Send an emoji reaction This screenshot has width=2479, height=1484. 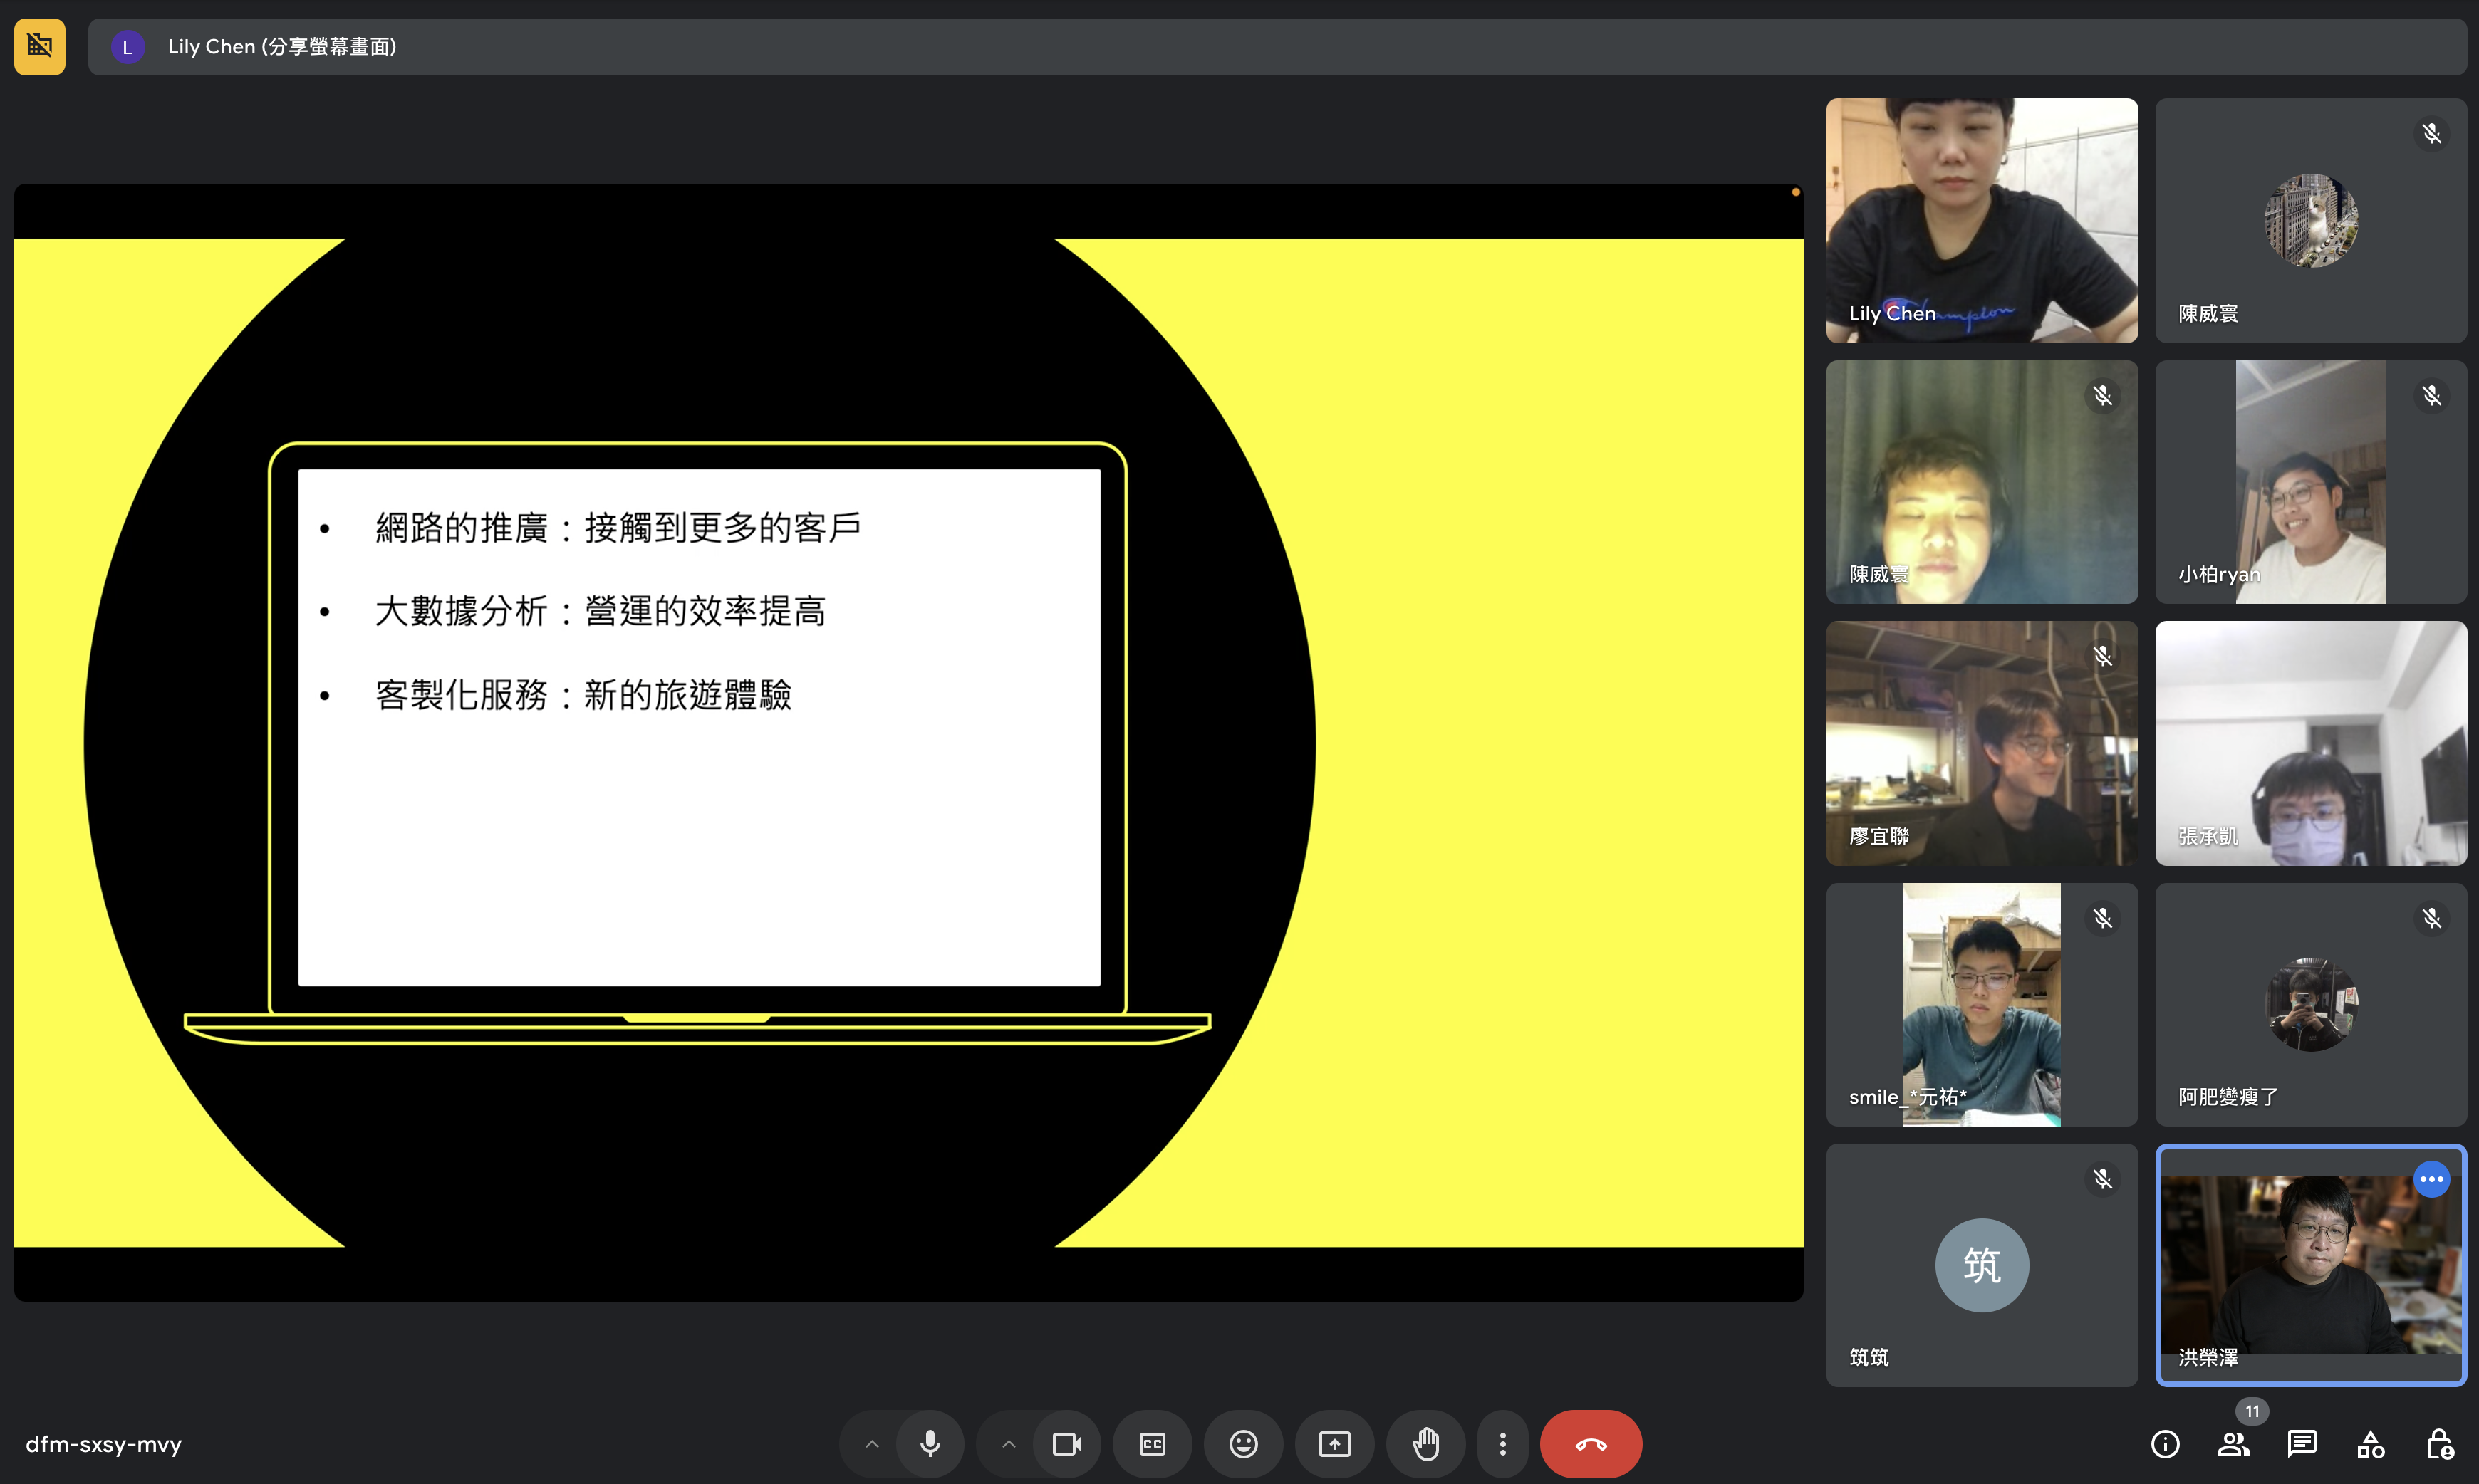pyautogui.click(x=1242, y=1443)
